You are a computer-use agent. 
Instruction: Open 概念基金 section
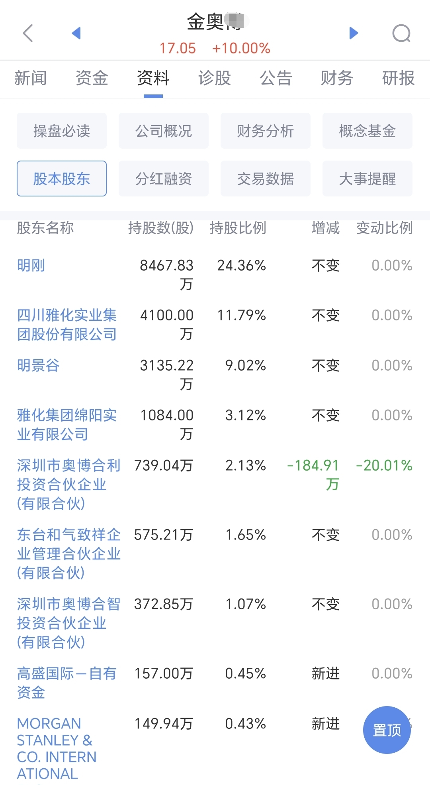tap(367, 131)
